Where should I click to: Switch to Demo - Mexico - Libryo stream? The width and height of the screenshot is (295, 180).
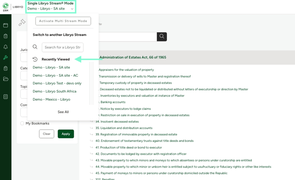pyautogui.click(x=51, y=99)
